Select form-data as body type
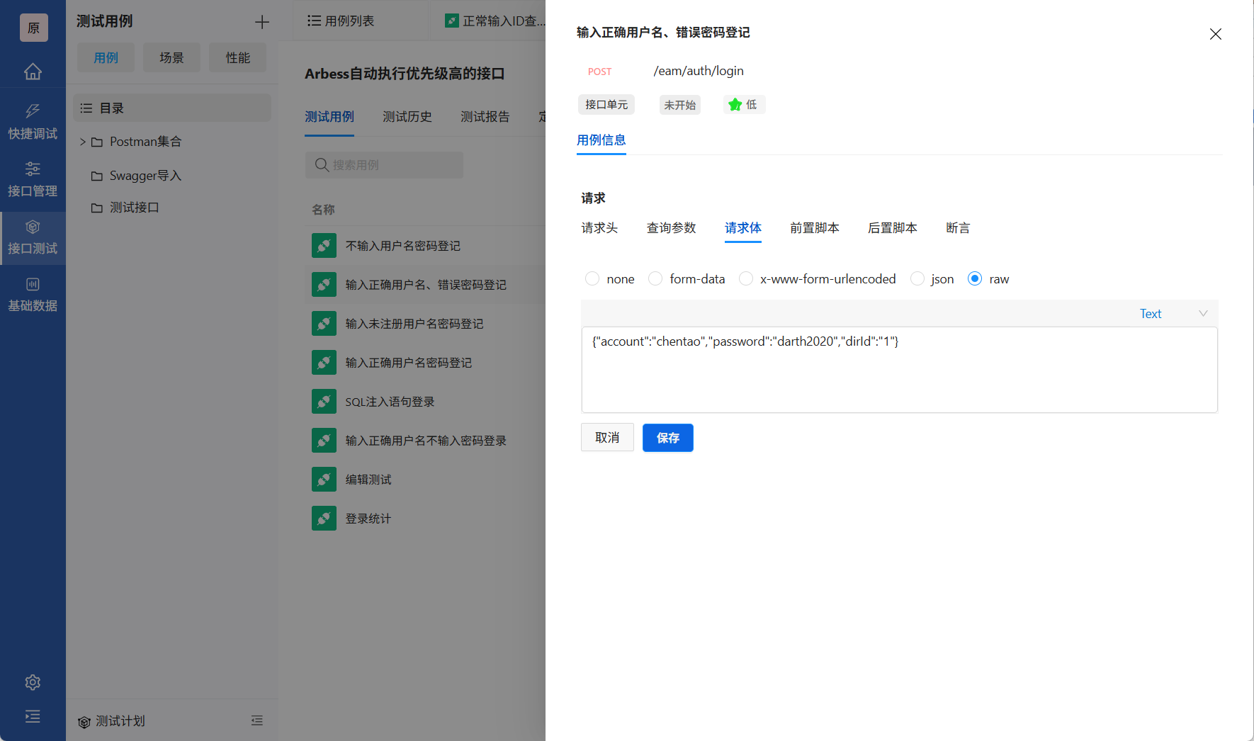The width and height of the screenshot is (1254, 741). 655,278
